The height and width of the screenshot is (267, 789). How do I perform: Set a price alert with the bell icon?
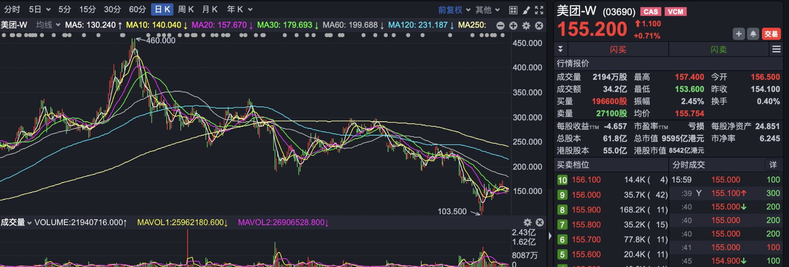[753, 34]
